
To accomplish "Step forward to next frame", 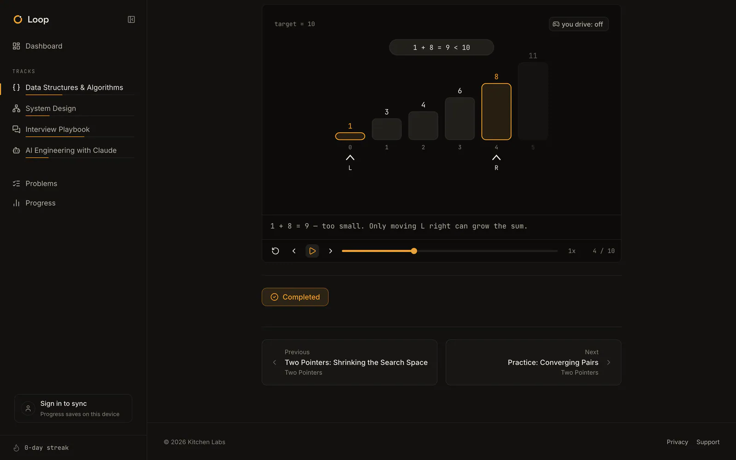I will click(x=330, y=251).
